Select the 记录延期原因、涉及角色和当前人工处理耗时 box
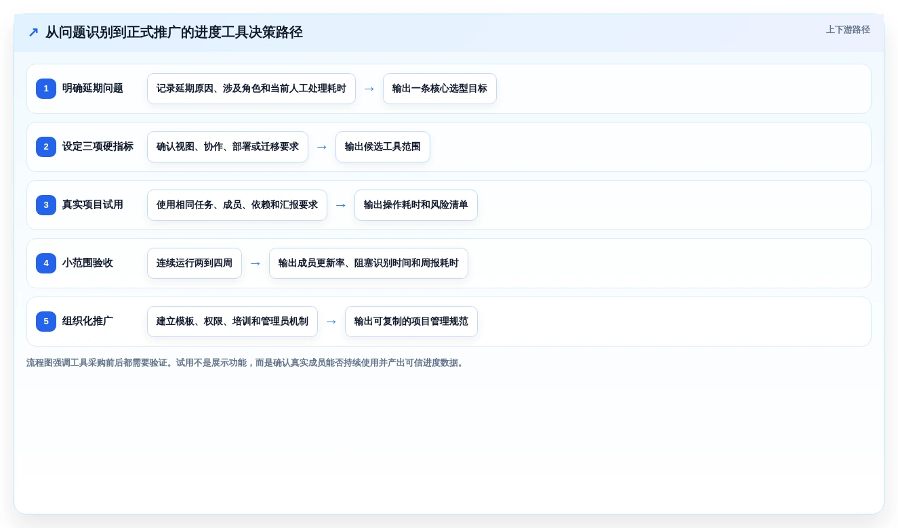Image resolution: width=898 pixels, height=528 pixels. (x=251, y=89)
